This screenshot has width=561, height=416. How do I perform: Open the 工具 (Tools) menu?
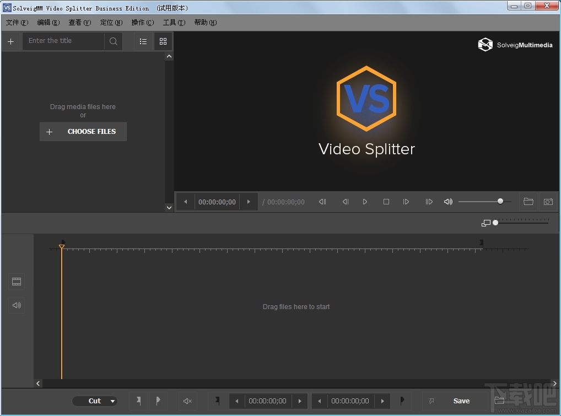pos(174,23)
